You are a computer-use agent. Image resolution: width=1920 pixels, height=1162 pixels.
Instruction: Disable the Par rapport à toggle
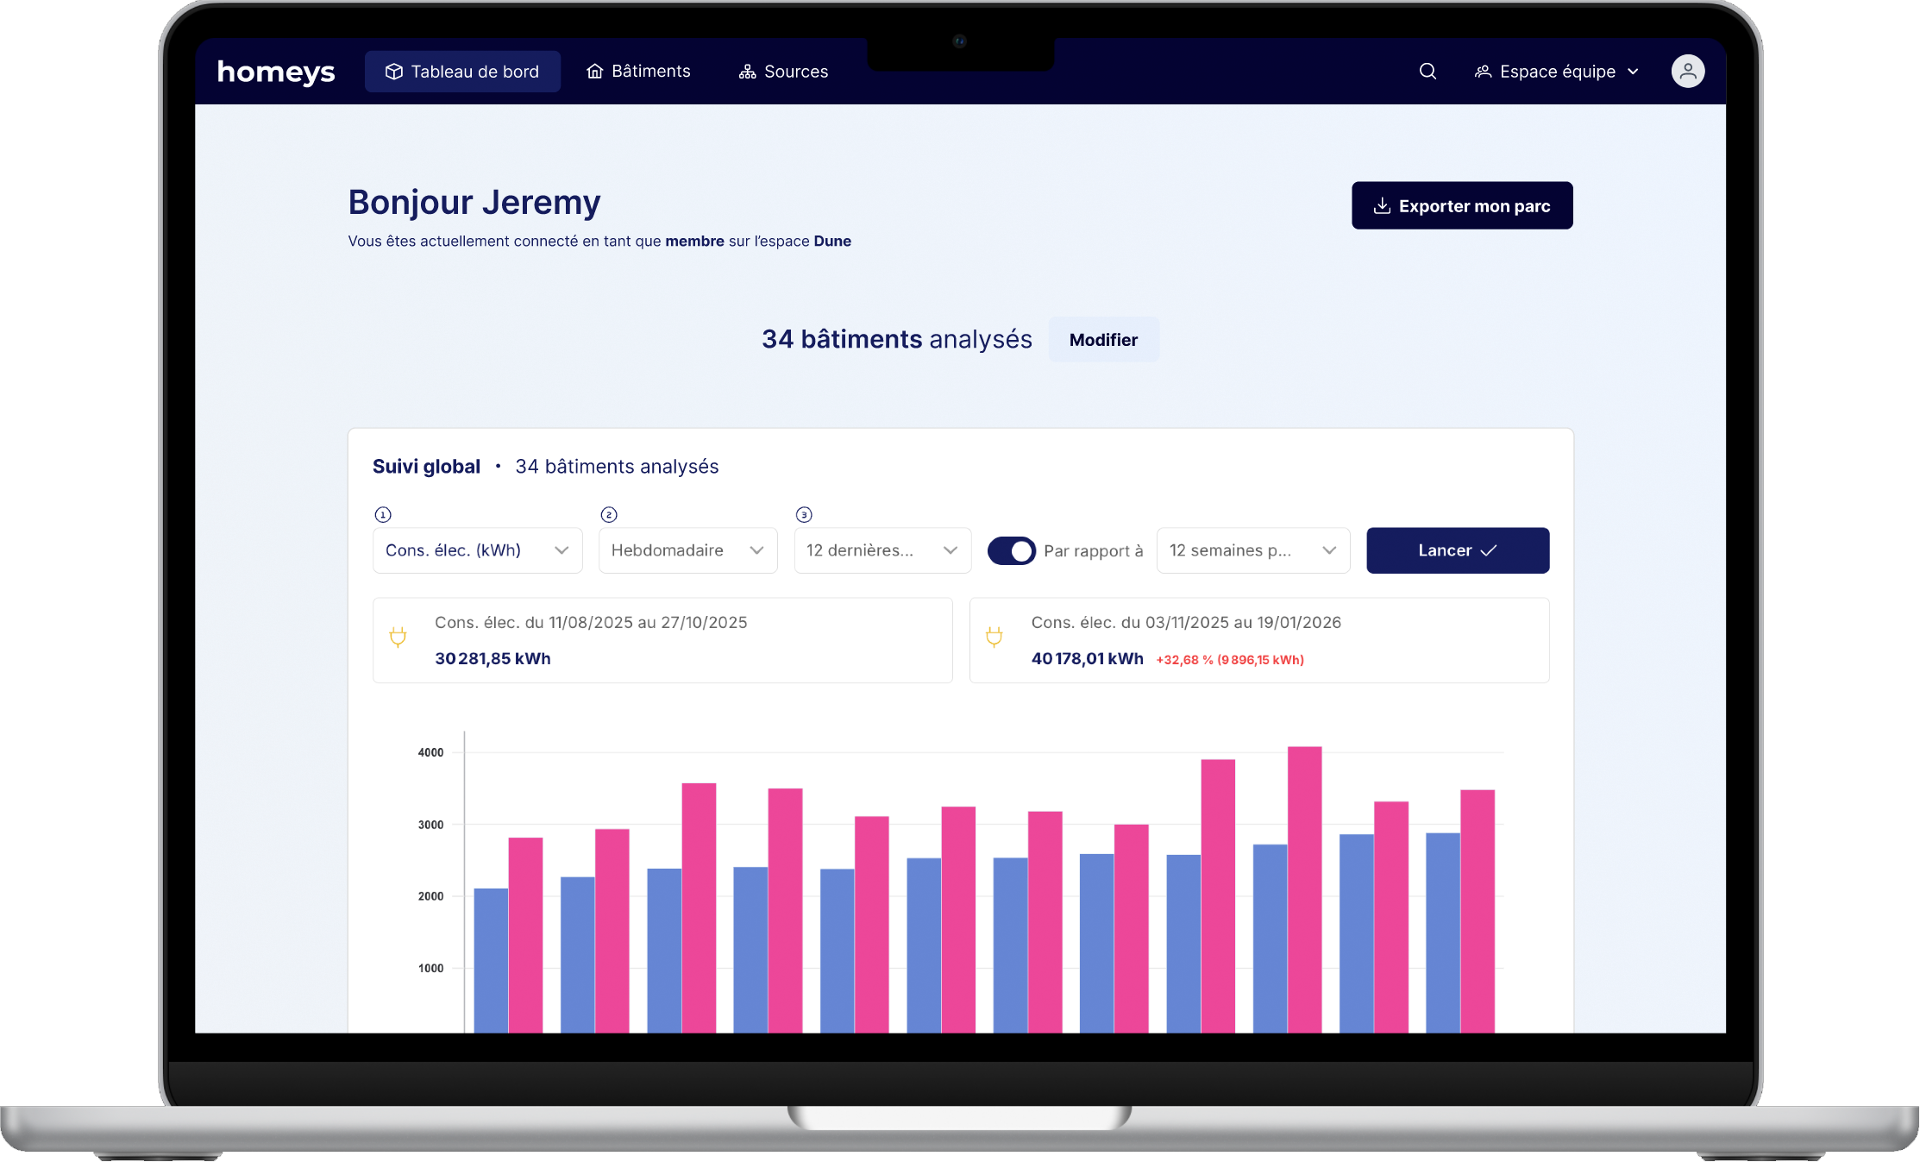[x=1011, y=550]
